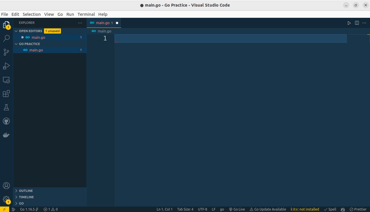Start Go Live server
The image size is (370, 212).
pyautogui.click(x=237, y=209)
